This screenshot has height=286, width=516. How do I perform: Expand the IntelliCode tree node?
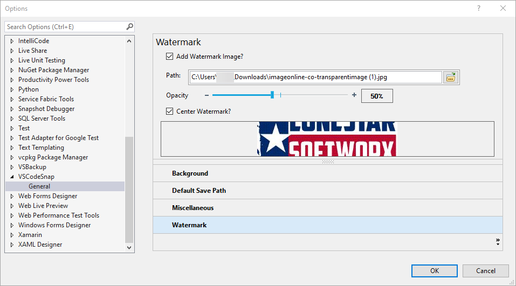point(12,41)
